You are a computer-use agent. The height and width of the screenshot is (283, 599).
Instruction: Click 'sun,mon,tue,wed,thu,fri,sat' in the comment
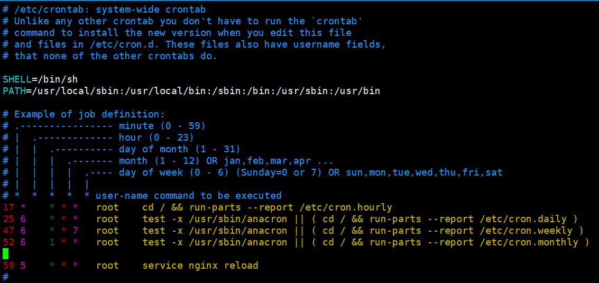[x=425, y=172]
